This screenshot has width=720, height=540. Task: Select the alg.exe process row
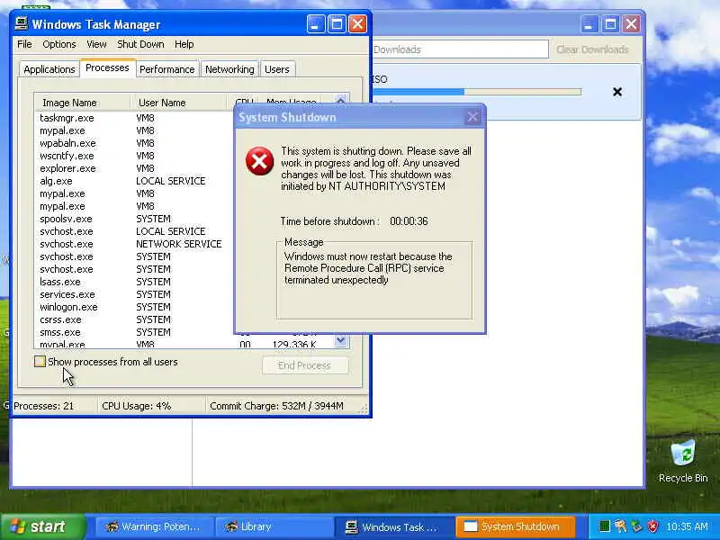133,181
